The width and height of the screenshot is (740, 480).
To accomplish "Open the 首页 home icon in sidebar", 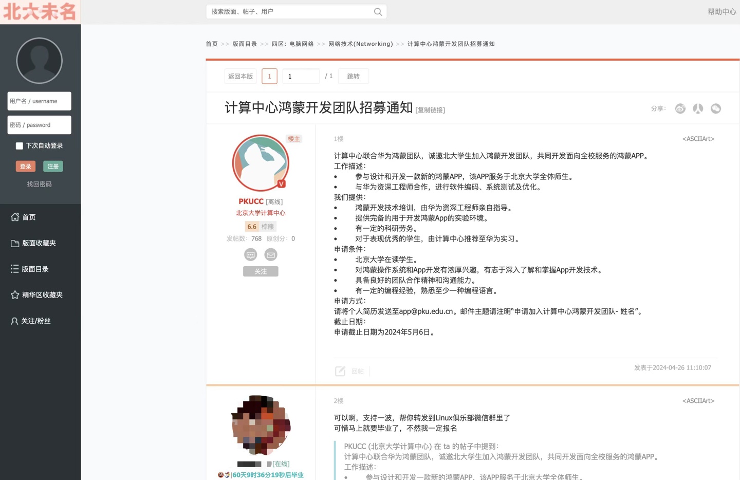I will [15, 217].
